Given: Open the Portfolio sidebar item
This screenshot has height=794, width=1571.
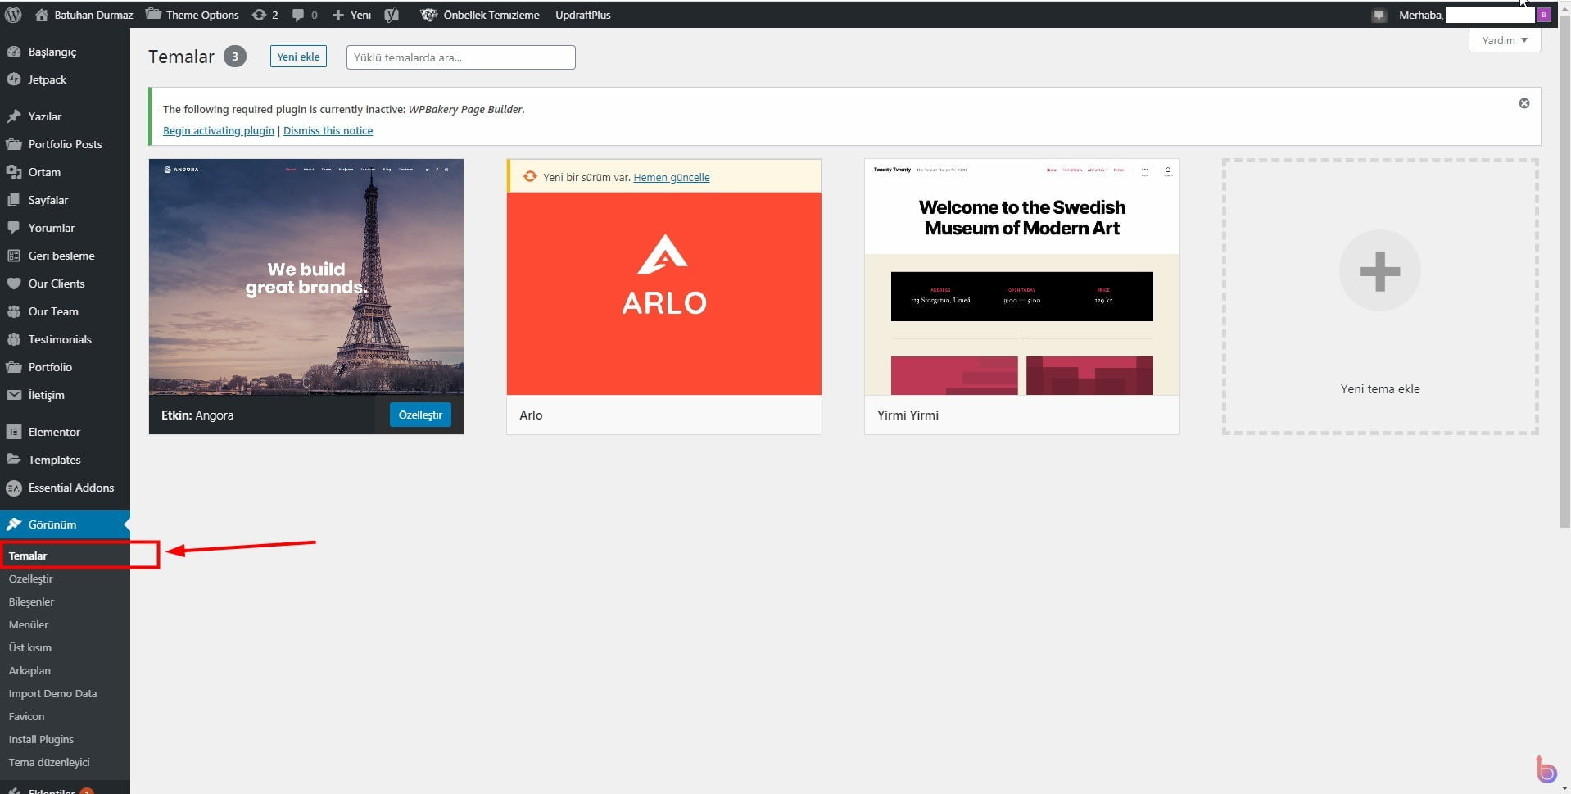Looking at the screenshot, I should [65, 367].
